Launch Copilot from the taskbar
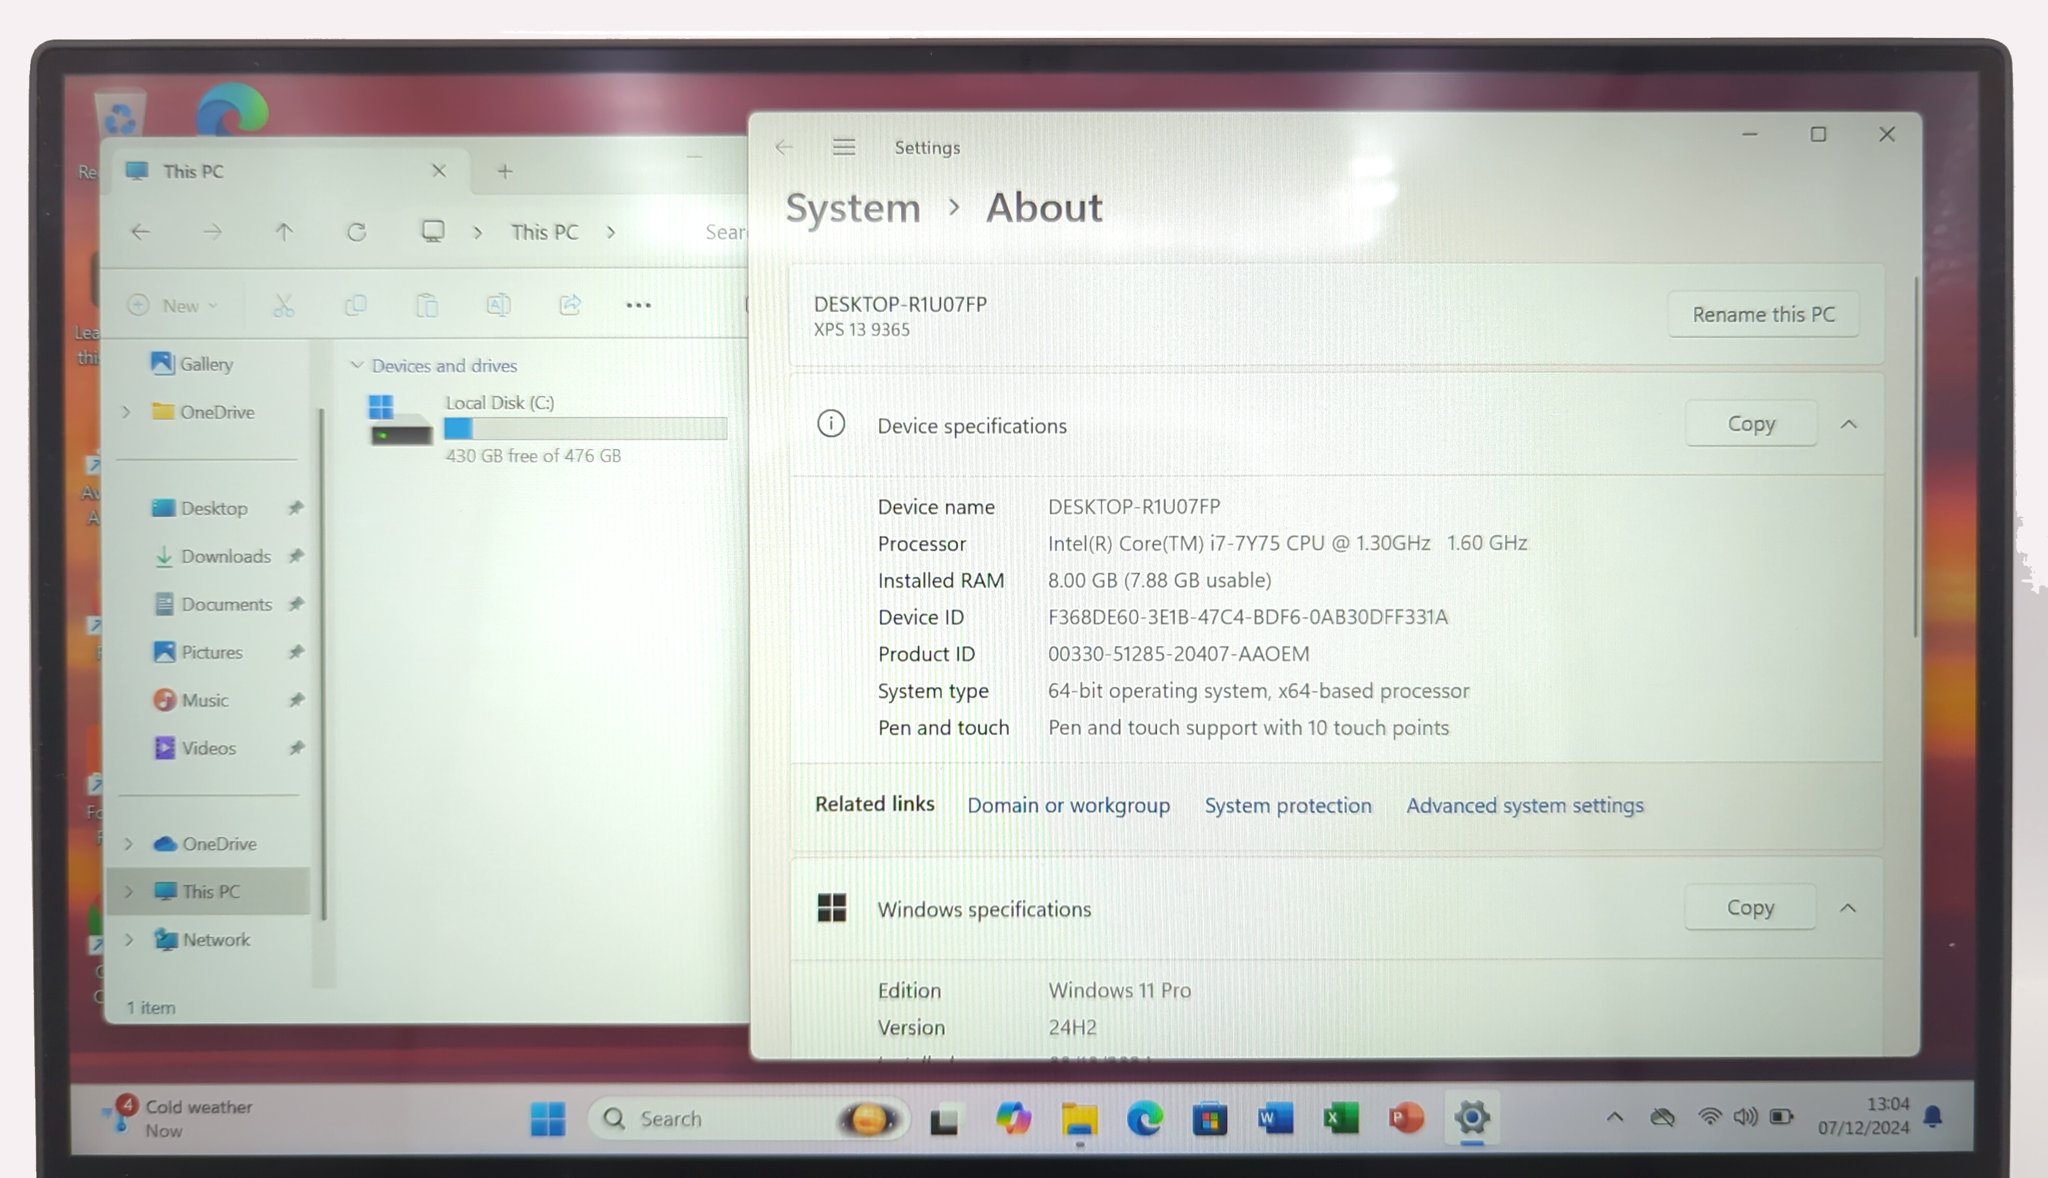The image size is (2048, 1178). click(x=1013, y=1119)
